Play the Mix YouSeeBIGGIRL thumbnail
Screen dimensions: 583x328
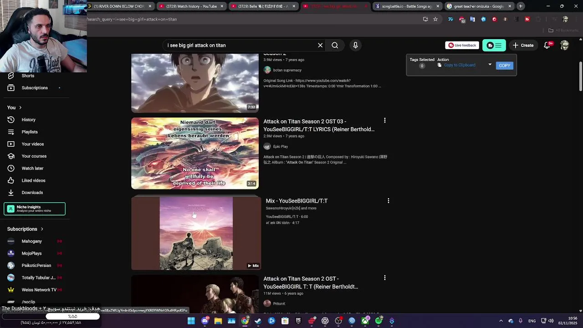point(196,233)
